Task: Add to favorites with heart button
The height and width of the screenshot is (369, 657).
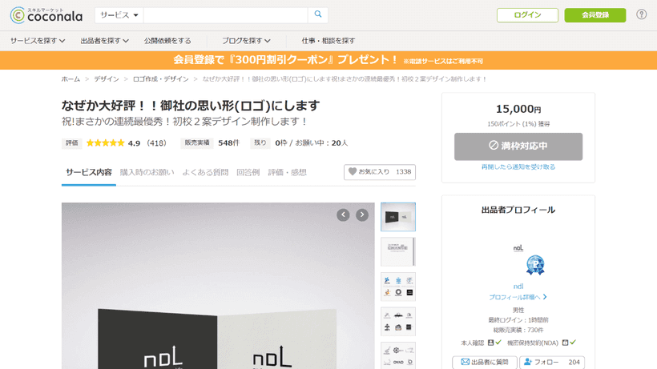Action: click(380, 172)
